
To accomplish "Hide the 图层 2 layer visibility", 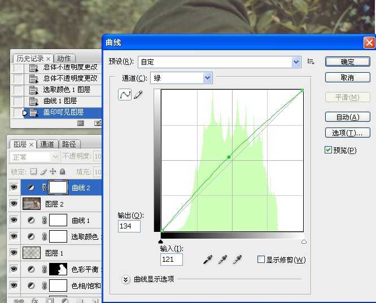I will (x=14, y=204).
